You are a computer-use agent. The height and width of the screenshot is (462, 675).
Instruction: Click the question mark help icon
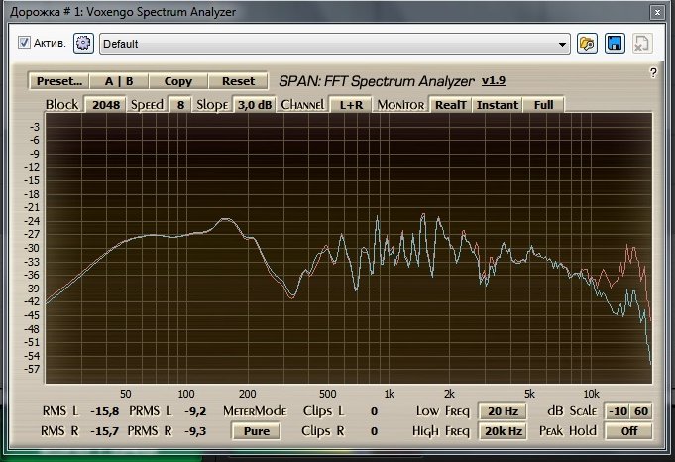pos(653,72)
